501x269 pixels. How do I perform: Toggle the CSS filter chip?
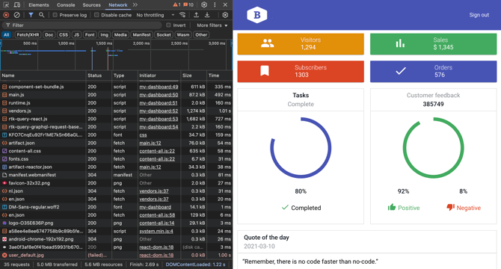(x=64, y=35)
